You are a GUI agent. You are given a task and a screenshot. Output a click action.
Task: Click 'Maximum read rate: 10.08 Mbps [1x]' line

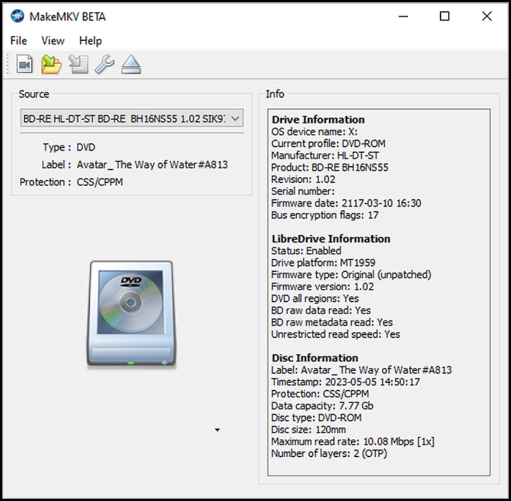[353, 441]
